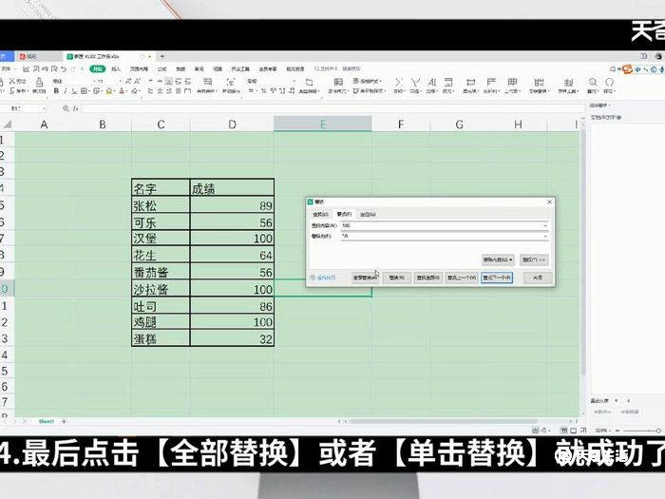Switch to the Find tab in dialog
Image resolution: width=665 pixels, height=499 pixels.
(x=321, y=214)
